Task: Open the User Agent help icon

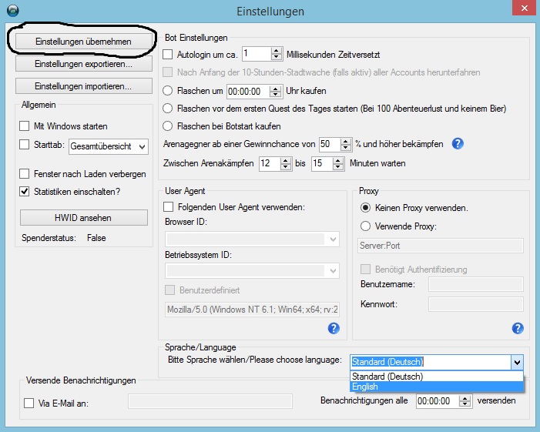Action: pos(334,328)
